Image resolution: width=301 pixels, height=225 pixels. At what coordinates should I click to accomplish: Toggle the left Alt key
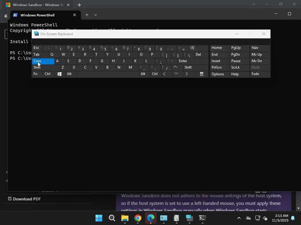click(71, 74)
